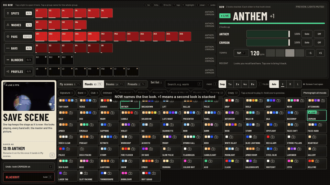Click camera icon on RED ALARM tile
The height and width of the screenshot is (185, 330).
point(273,137)
